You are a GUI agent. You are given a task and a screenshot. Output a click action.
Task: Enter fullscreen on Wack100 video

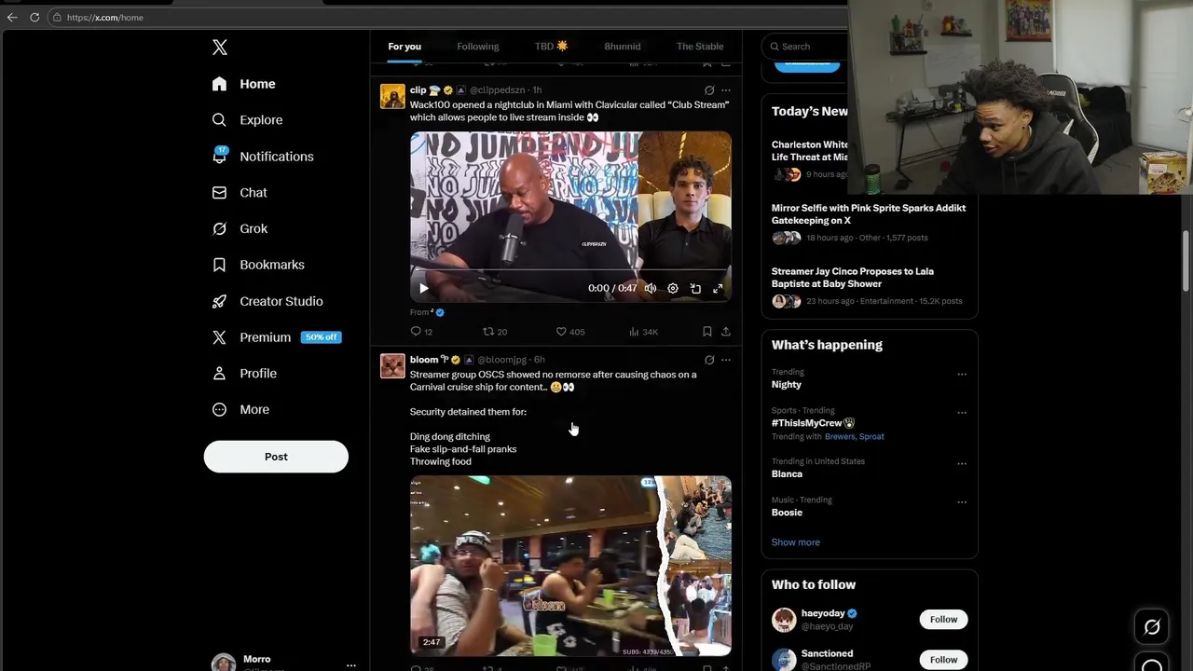coord(718,289)
